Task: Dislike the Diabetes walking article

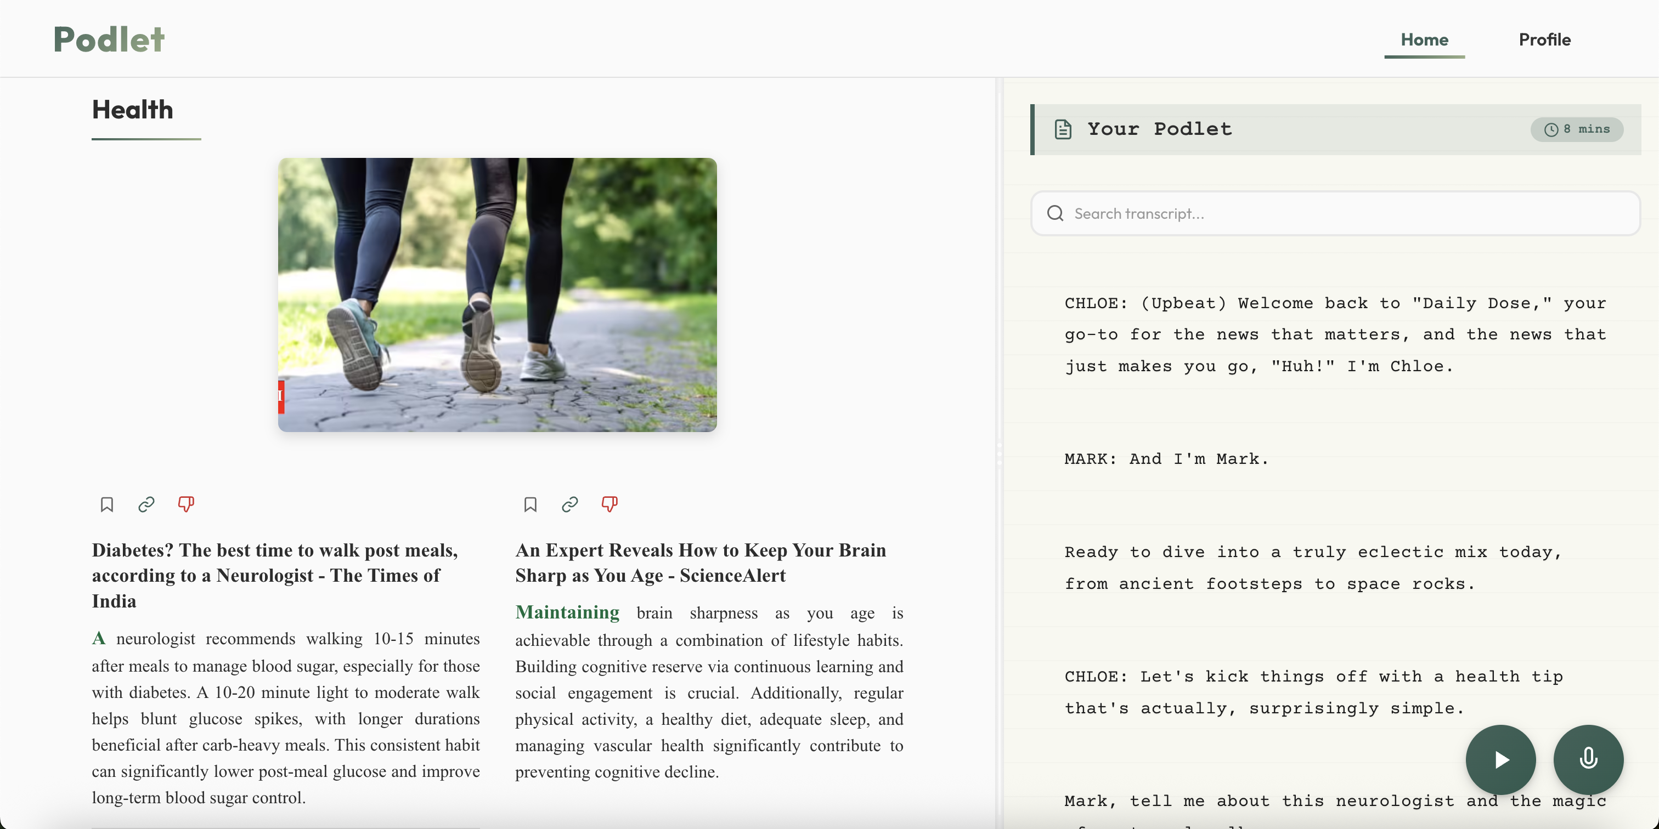Action: [x=186, y=504]
